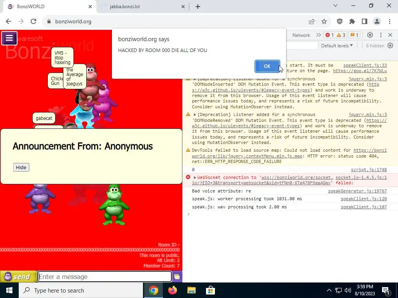Image resolution: width=398 pixels, height=298 pixels.
Task: Click the Windows search box
Action: [x=81, y=290]
